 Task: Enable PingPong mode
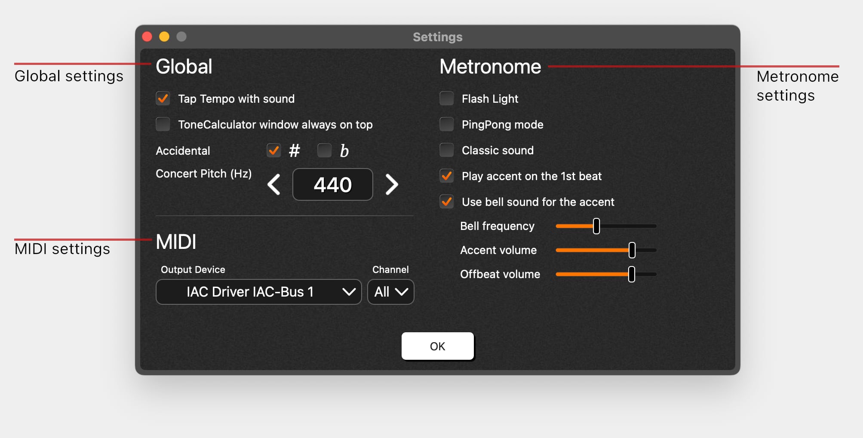click(447, 124)
